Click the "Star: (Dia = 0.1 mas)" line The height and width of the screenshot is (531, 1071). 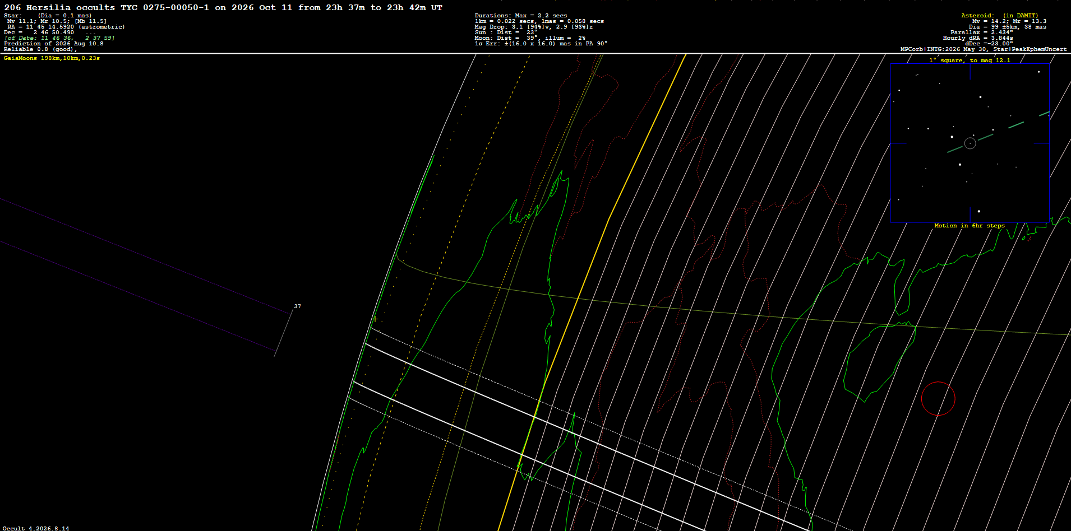coord(48,16)
